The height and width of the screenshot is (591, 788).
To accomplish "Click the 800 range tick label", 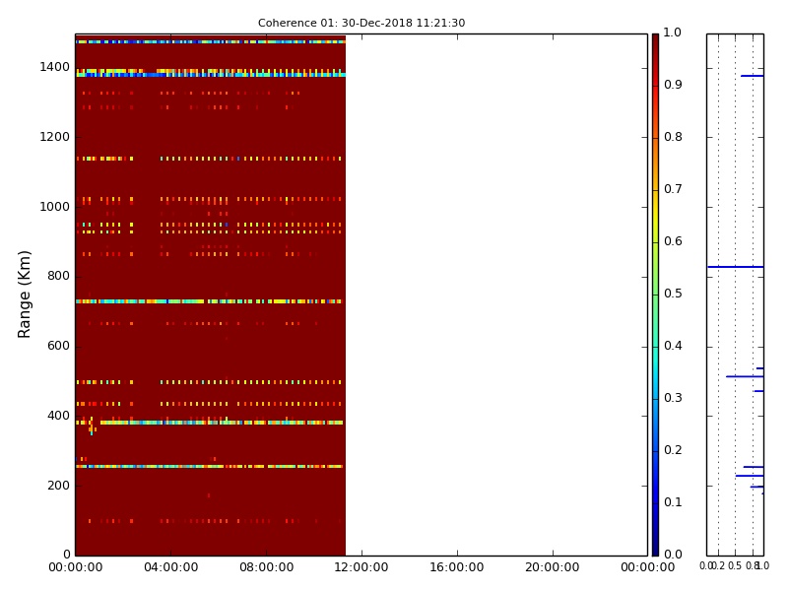I will (x=58, y=276).
